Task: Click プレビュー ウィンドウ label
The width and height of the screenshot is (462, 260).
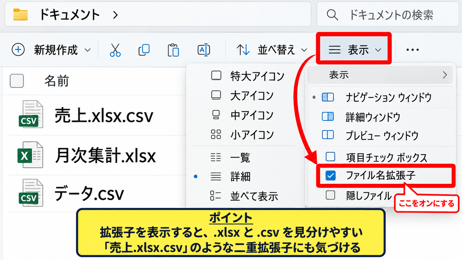Action: 382,135
